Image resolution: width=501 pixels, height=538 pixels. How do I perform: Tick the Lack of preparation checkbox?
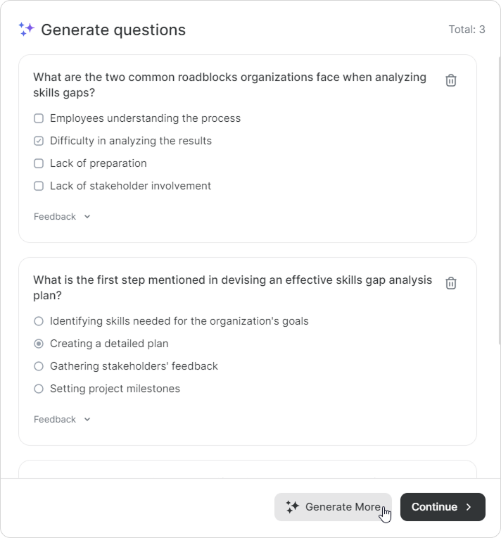(x=39, y=163)
